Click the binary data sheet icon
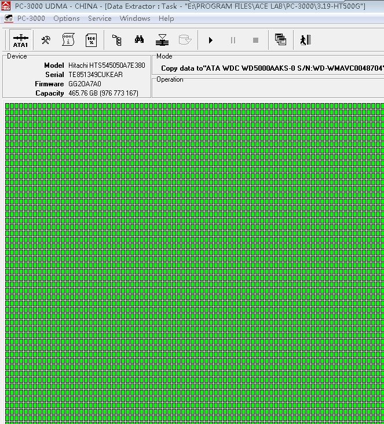This screenshot has height=424, width=384. click(x=68, y=40)
